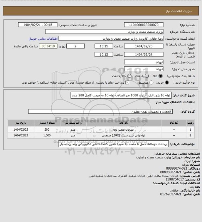Image resolution: width=202 pixels, height=222 pixels.
Task: Click the goods group field
Action: [100, 111]
